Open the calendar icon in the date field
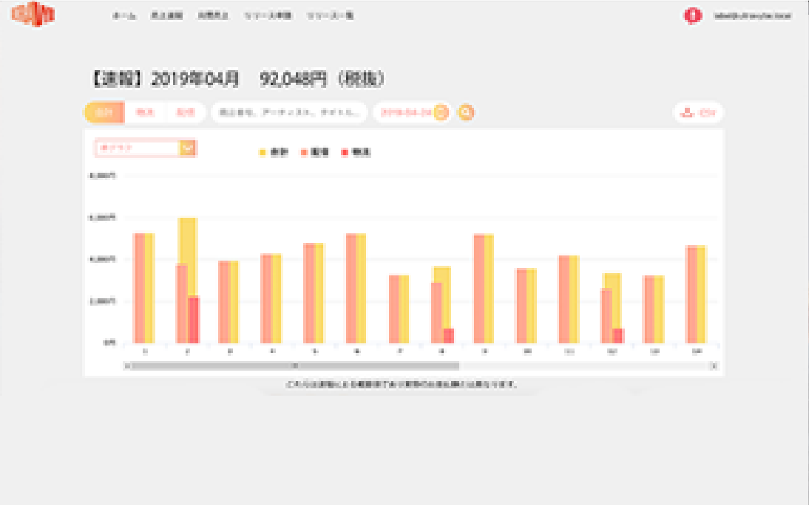The height and width of the screenshot is (505, 809). [441, 112]
